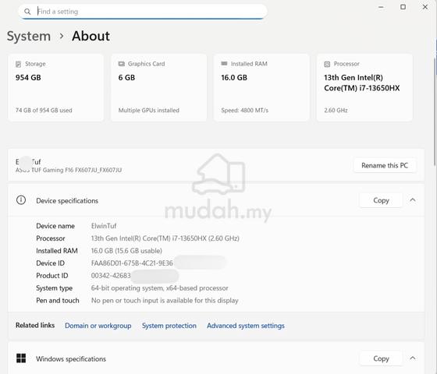Screen dimensions: 437x374
Task: Click the search magnifier icon
Action: [27, 12]
